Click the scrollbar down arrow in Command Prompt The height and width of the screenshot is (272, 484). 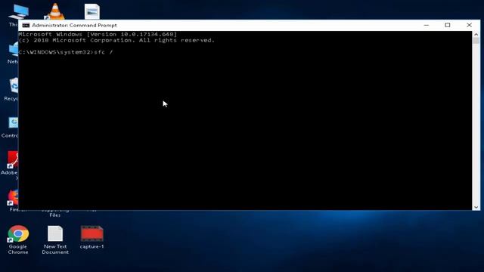476,207
